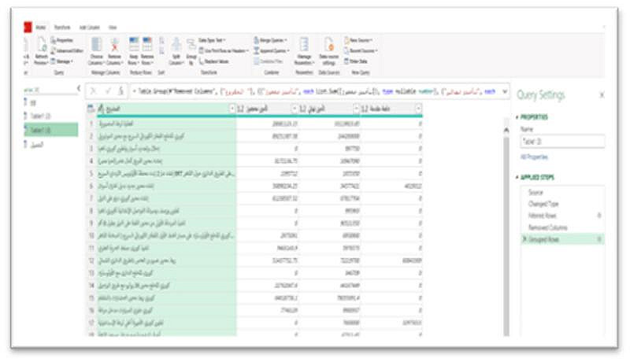
Task: Sort ascending using ribbon icon
Action: 161,41
